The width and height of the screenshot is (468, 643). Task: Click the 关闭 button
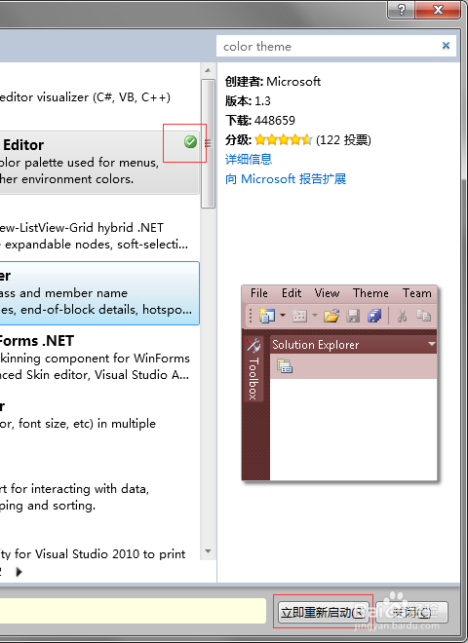(411, 612)
